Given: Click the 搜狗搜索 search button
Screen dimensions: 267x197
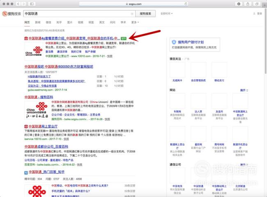Looking at the screenshot, I should [145, 14].
